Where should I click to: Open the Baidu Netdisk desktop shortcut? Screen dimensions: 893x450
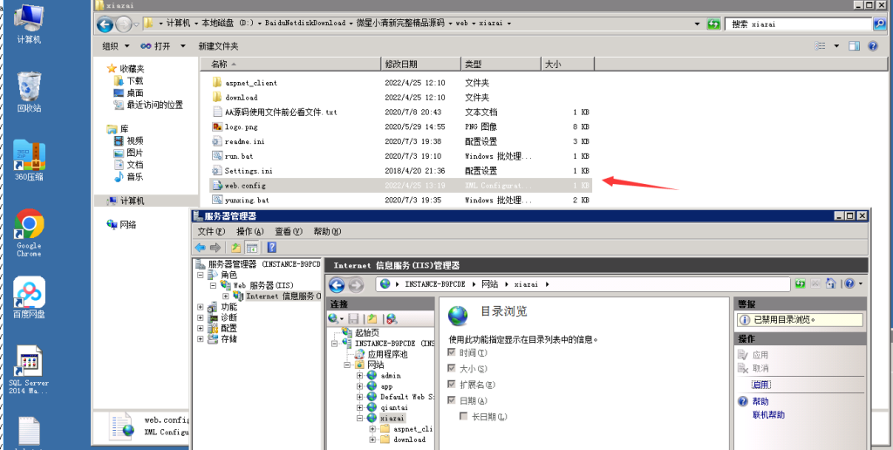click(29, 297)
